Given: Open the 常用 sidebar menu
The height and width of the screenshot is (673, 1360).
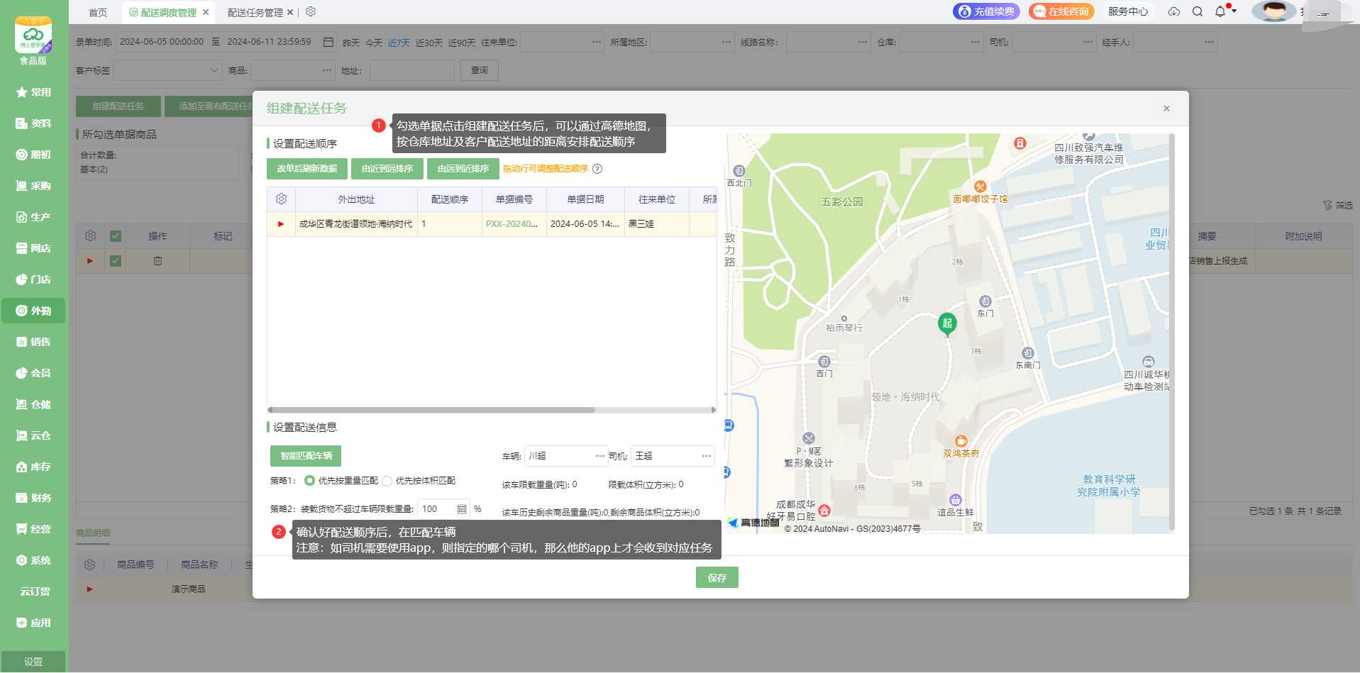Looking at the screenshot, I should 33,92.
